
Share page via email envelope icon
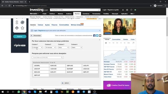click(100, 36)
